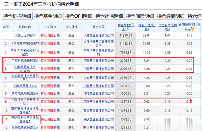Open fund link 鹏华品质优选混合A
This screenshot has height=131, width=202.
point(25,128)
